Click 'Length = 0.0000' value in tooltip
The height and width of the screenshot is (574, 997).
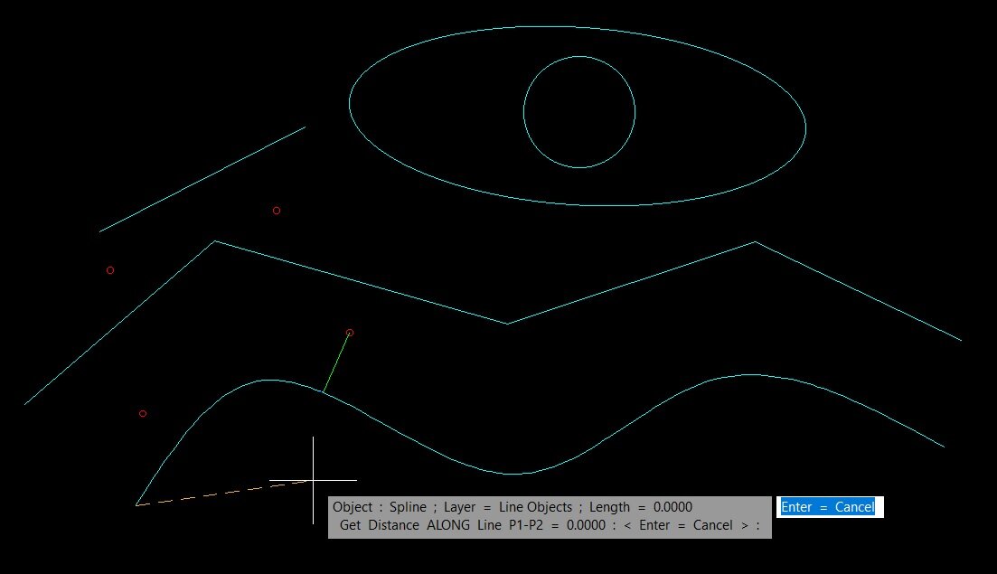coord(640,507)
